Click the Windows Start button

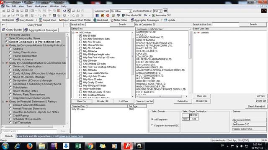[5, 146]
